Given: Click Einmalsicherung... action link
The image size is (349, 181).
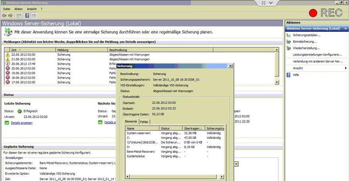Looking at the screenshot, I should (305, 41).
